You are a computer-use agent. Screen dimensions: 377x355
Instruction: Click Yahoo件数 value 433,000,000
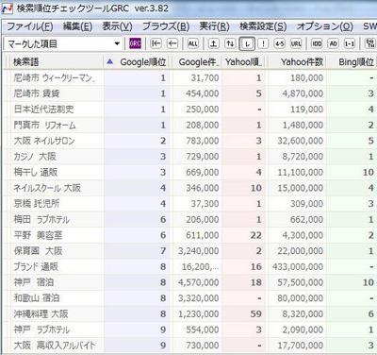pyautogui.click(x=298, y=266)
